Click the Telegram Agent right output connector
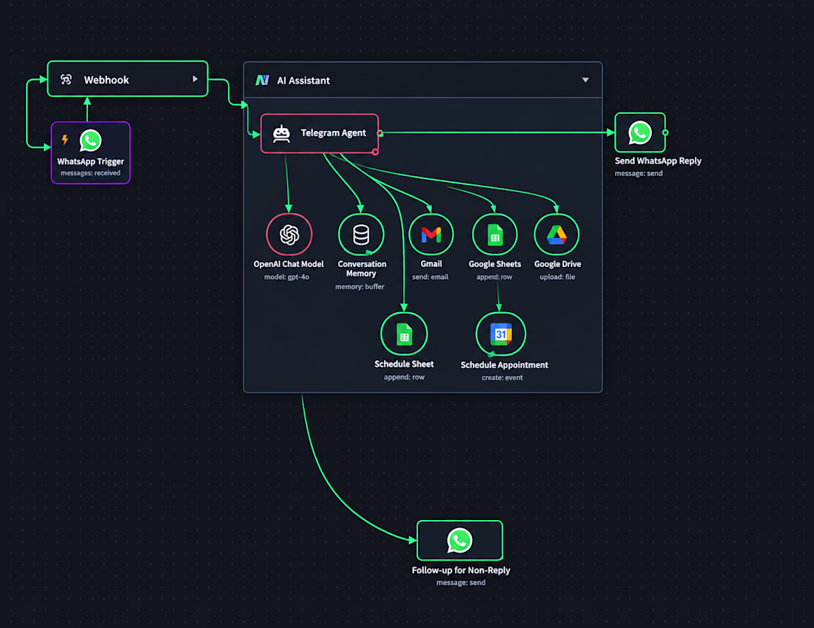814x628 pixels. [380, 133]
